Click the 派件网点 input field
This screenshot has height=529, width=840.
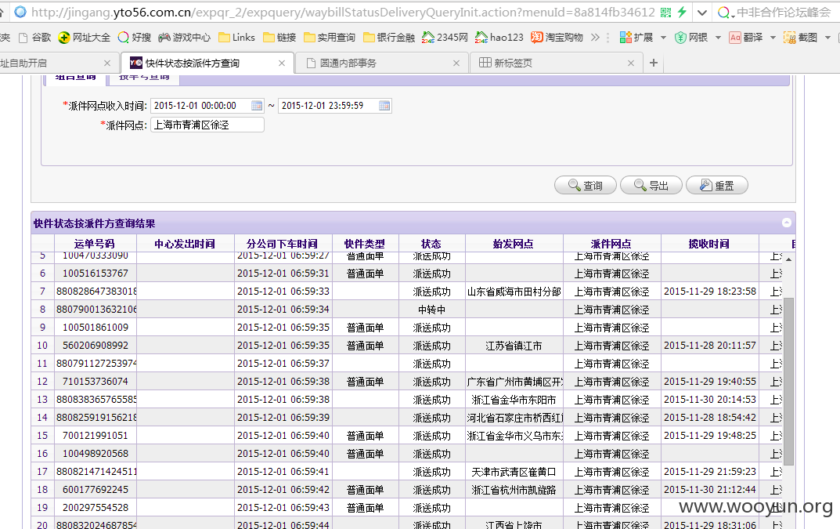point(207,125)
